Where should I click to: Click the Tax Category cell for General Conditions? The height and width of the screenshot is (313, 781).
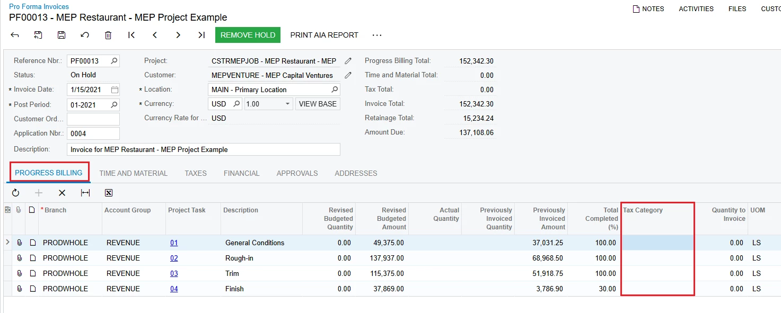tap(657, 243)
